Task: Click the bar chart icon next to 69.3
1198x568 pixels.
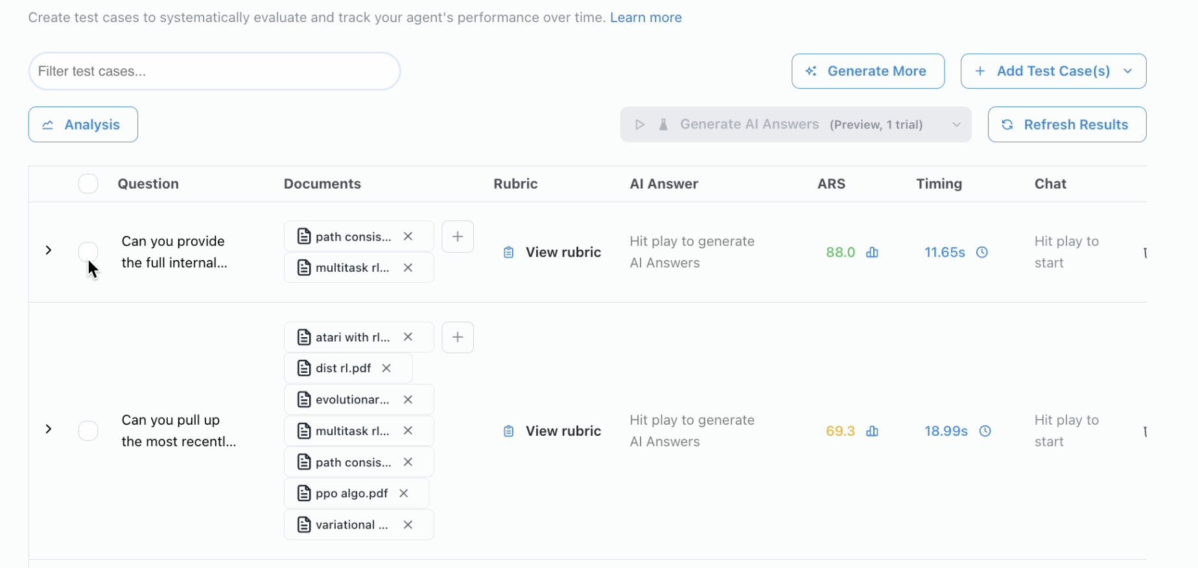Action: coord(872,431)
